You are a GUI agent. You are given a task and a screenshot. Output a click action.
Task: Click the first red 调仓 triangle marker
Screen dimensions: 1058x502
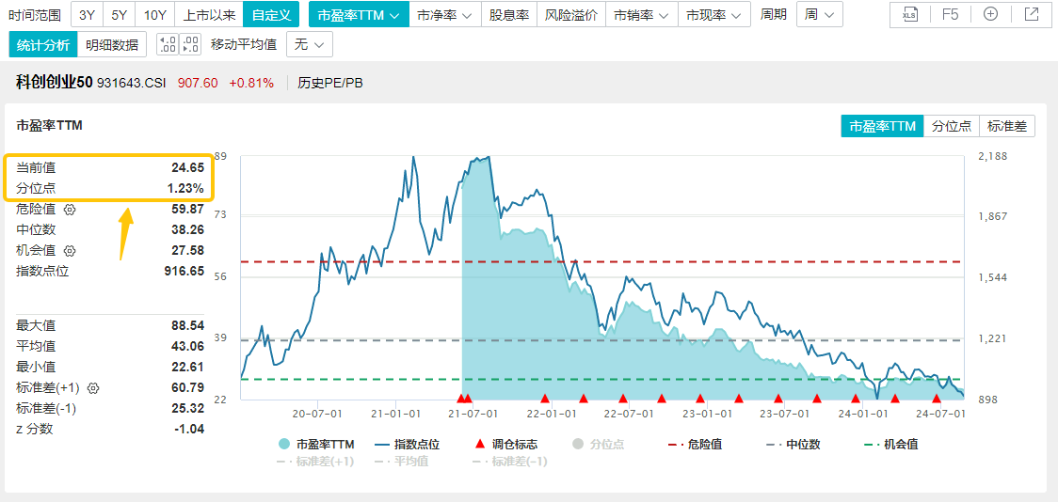[461, 399]
